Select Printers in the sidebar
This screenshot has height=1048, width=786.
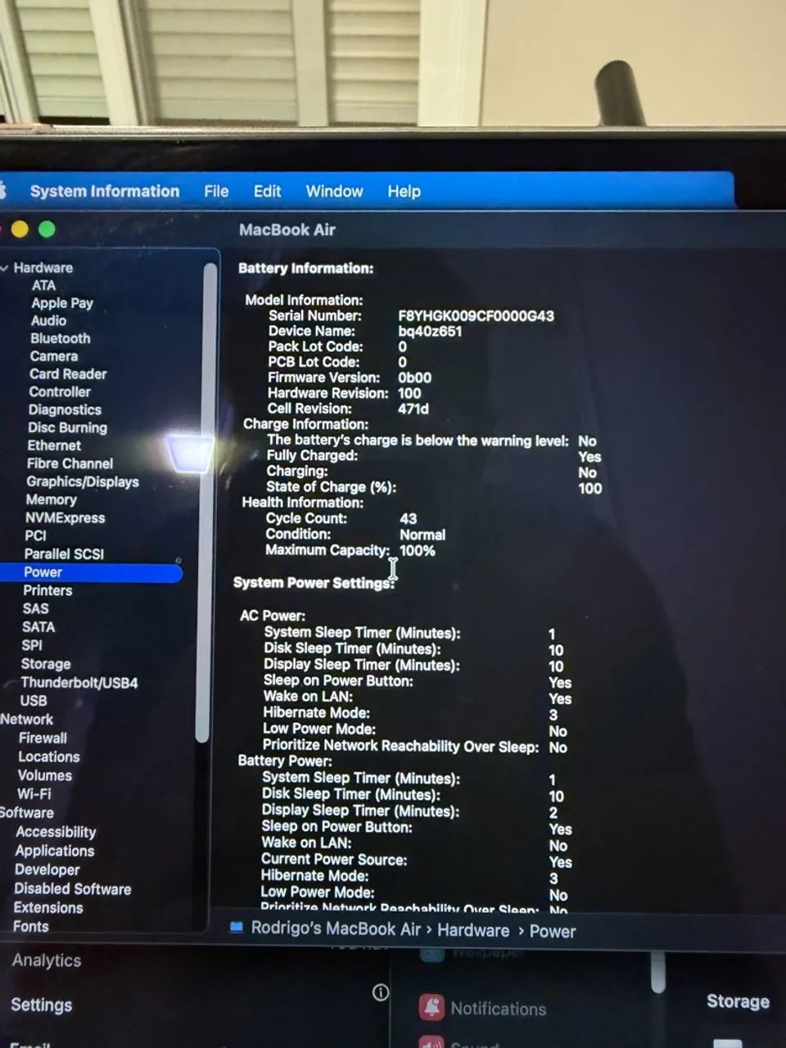point(47,590)
